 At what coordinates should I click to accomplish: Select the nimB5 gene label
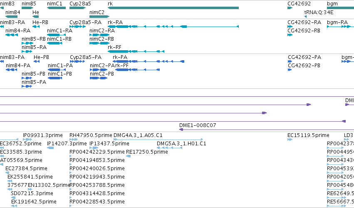29,4
